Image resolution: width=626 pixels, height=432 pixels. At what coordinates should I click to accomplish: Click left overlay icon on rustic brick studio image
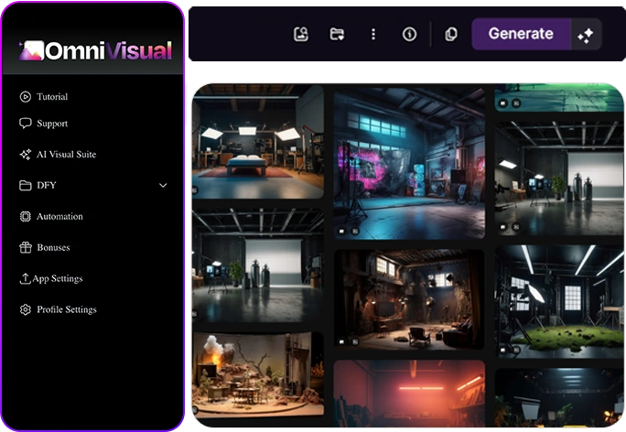[341, 341]
